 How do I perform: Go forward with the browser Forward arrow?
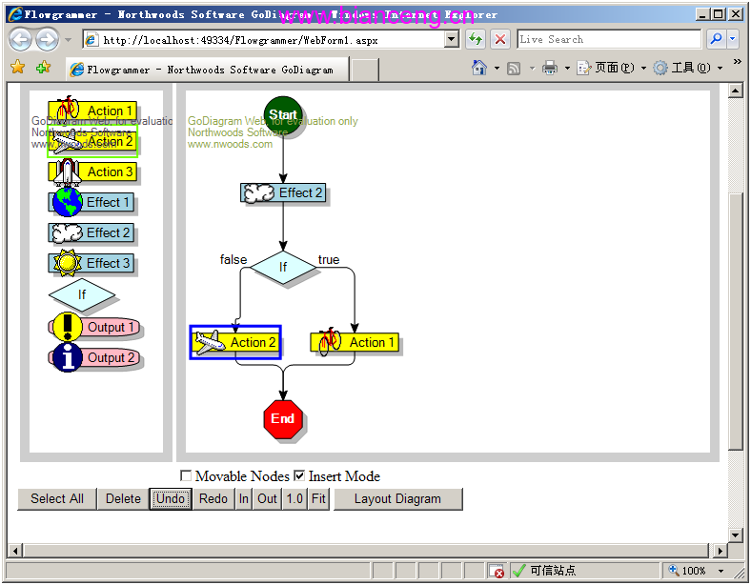click(x=47, y=39)
